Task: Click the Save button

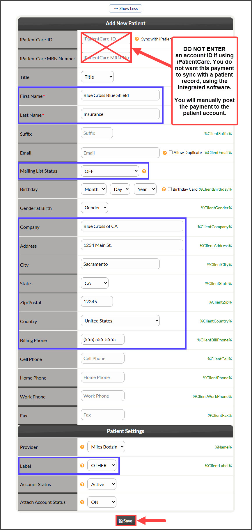Action: pyautogui.click(x=126, y=521)
